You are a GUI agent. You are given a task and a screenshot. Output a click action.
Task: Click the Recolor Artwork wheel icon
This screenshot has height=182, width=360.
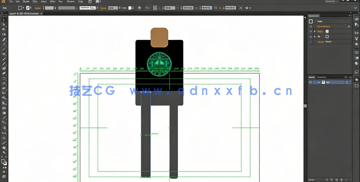click(x=139, y=8)
